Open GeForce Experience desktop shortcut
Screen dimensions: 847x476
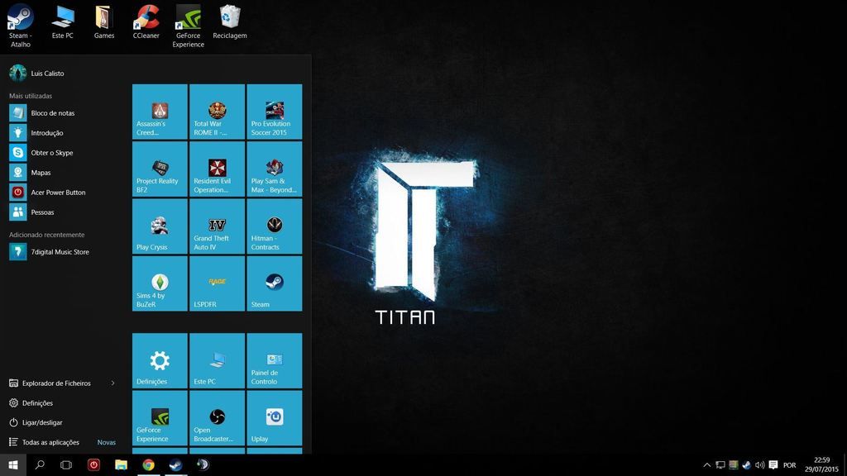(x=188, y=26)
